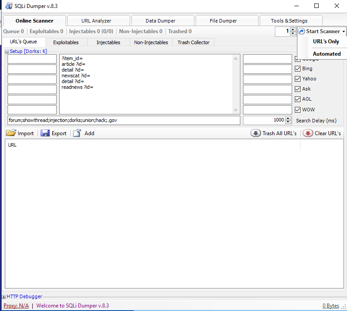Click the "newscat ?id=" dork line

coord(76,76)
